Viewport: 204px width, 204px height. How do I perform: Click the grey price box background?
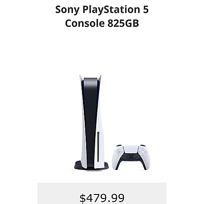click(x=102, y=194)
